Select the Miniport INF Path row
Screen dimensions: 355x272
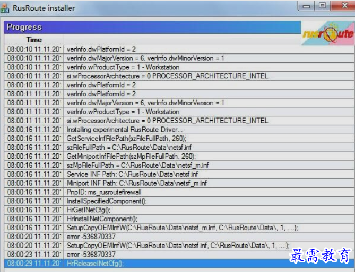[179, 183]
